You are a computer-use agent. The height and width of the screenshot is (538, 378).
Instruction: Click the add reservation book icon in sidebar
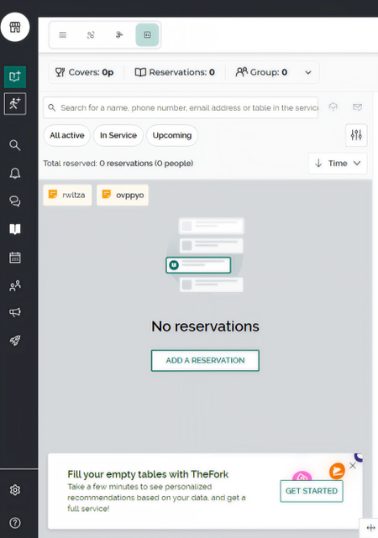(x=15, y=77)
